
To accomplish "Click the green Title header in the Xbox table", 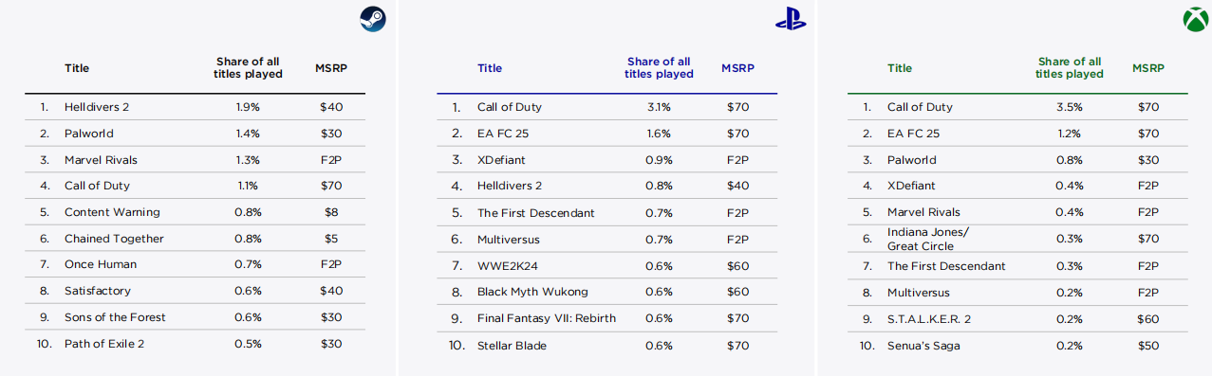I will [900, 68].
